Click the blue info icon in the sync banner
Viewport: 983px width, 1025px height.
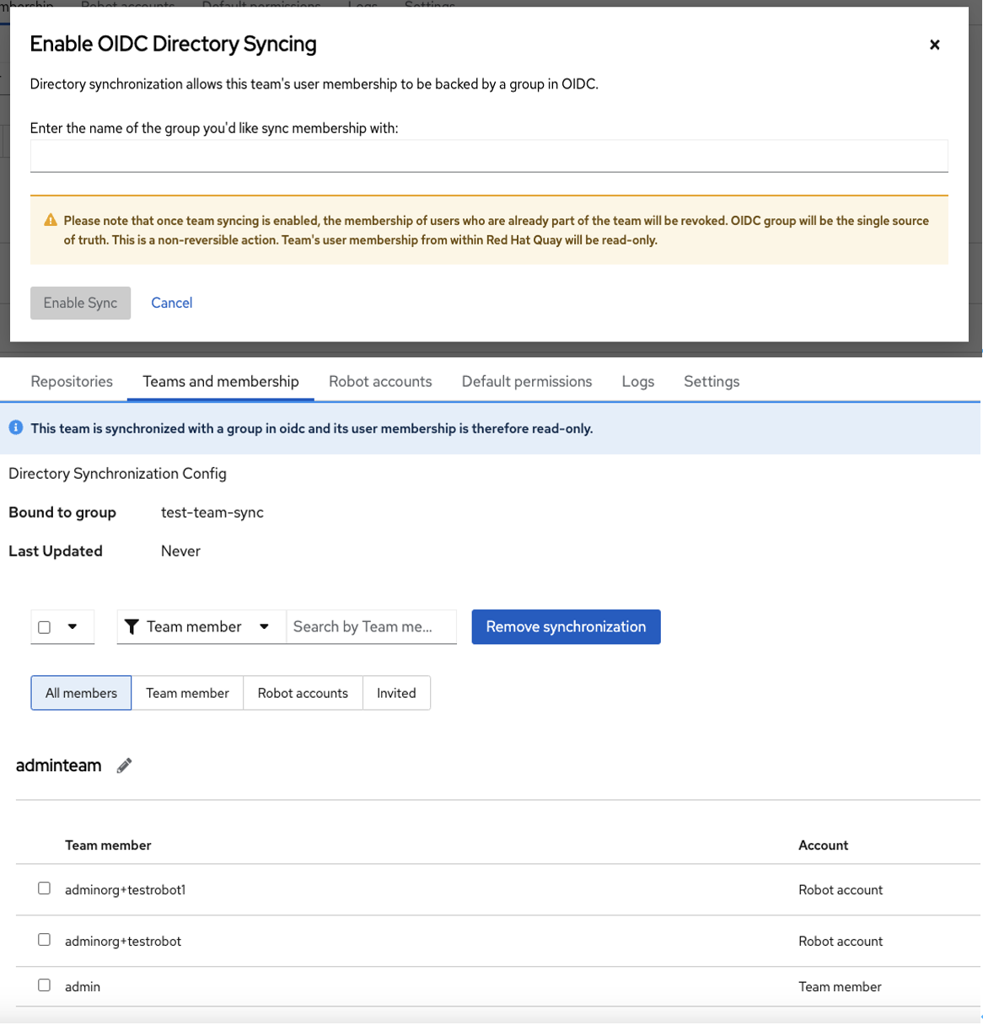pos(16,427)
